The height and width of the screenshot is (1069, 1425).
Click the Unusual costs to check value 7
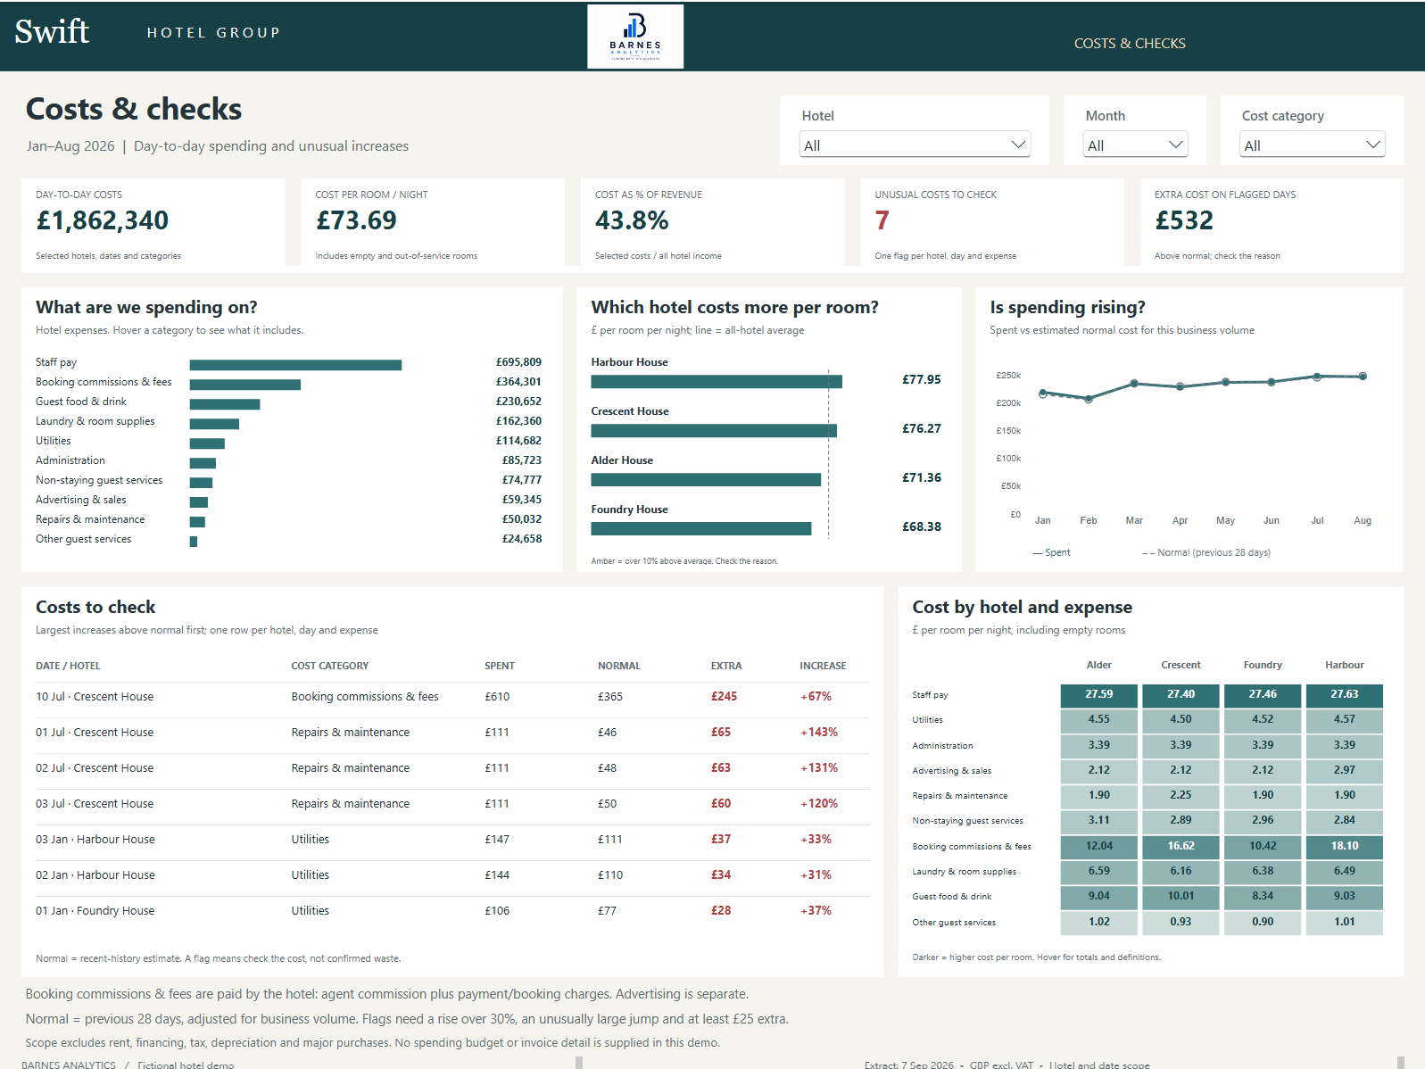point(882,220)
